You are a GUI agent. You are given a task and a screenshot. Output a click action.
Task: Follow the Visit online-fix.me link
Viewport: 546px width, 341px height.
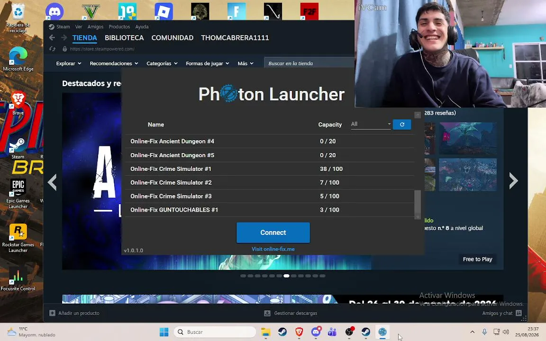click(273, 249)
